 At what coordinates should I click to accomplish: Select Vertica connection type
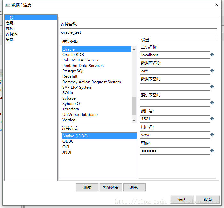point(96,120)
